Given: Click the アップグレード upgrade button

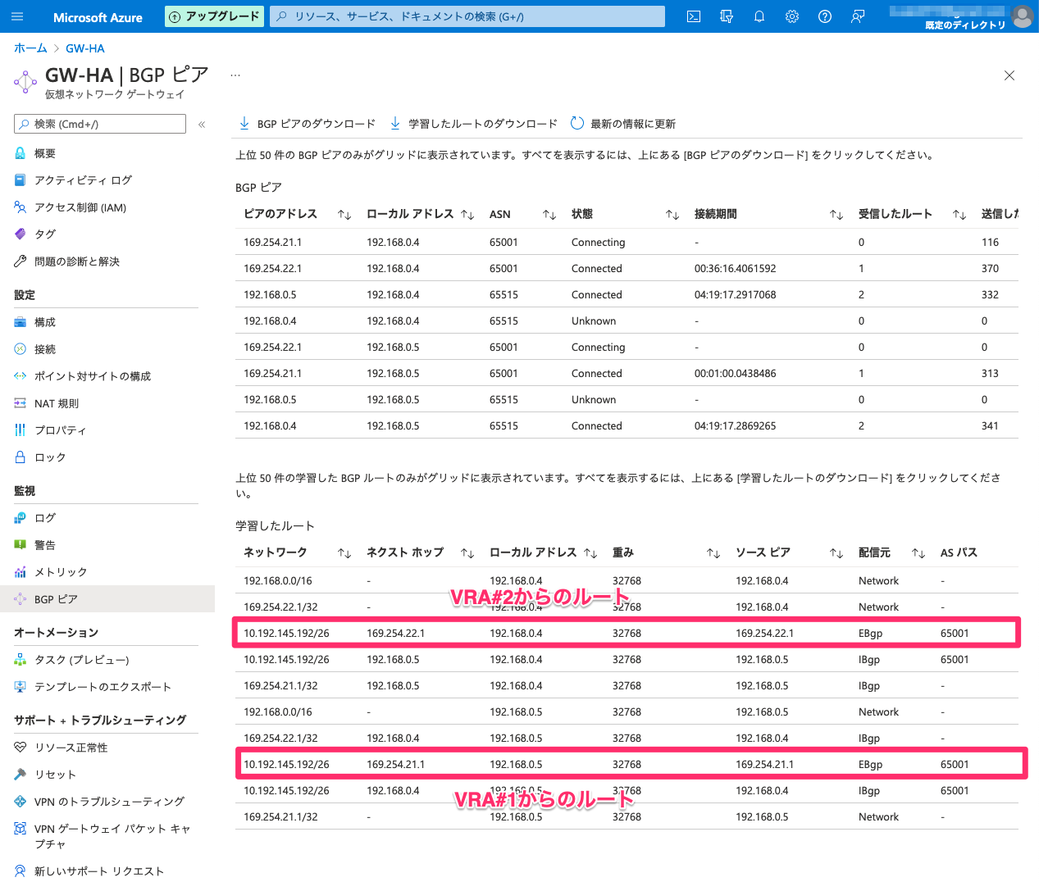Looking at the screenshot, I should (215, 16).
